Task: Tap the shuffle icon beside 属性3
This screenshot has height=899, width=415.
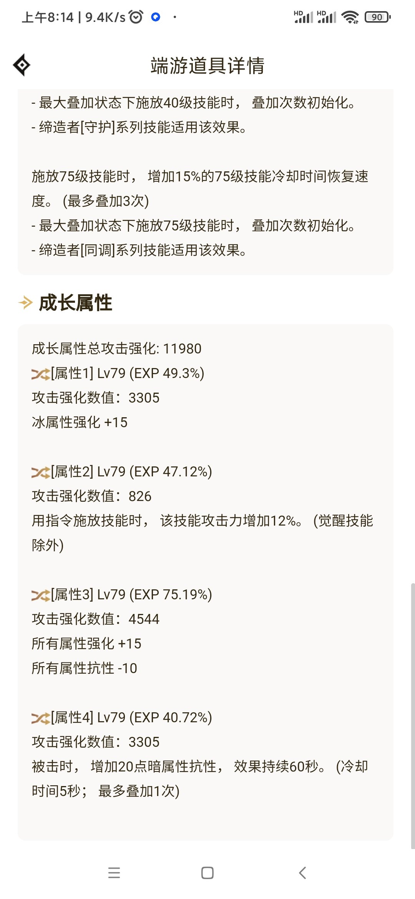Action: (41, 595)
